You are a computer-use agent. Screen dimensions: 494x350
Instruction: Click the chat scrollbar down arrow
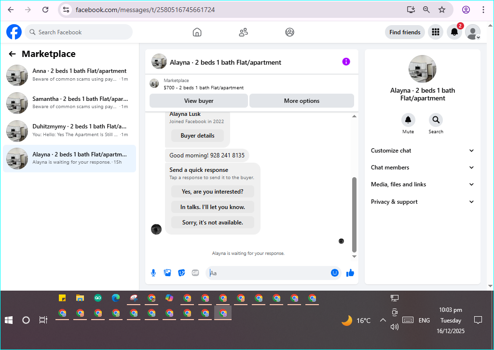[354, 256]
